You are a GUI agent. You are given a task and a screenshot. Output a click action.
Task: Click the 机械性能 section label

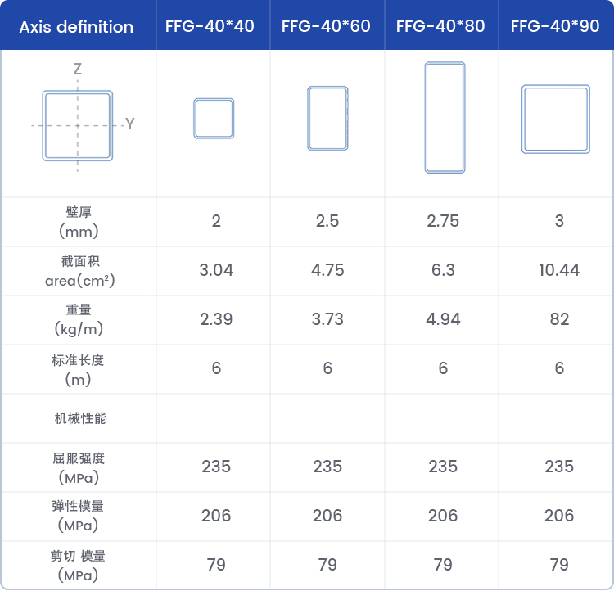(80, 418)
